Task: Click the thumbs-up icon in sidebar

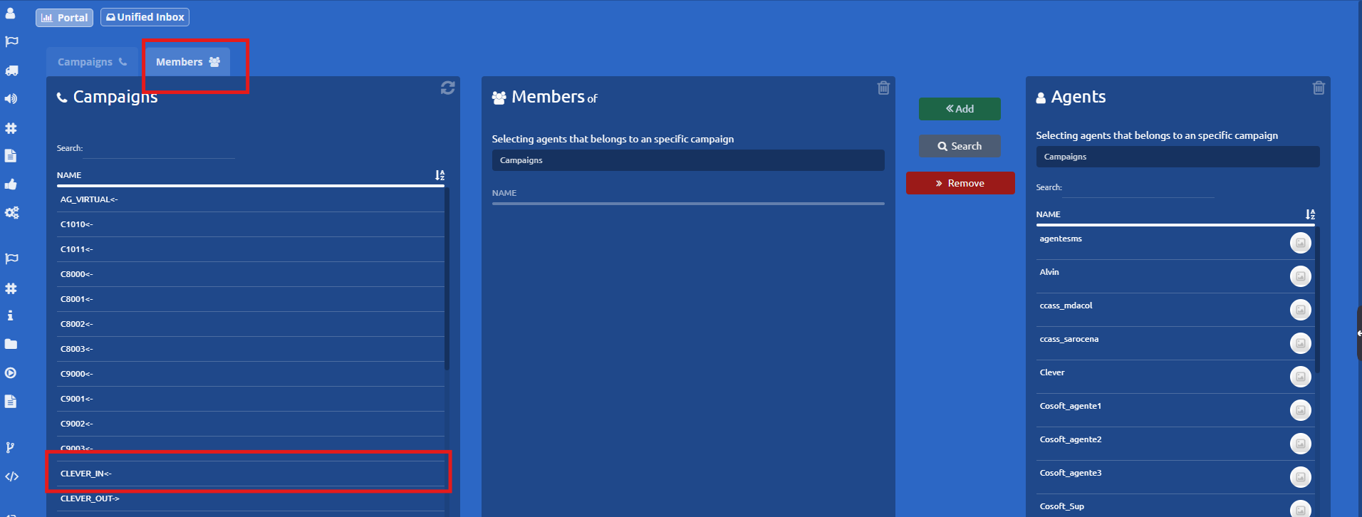Action: 11,184
